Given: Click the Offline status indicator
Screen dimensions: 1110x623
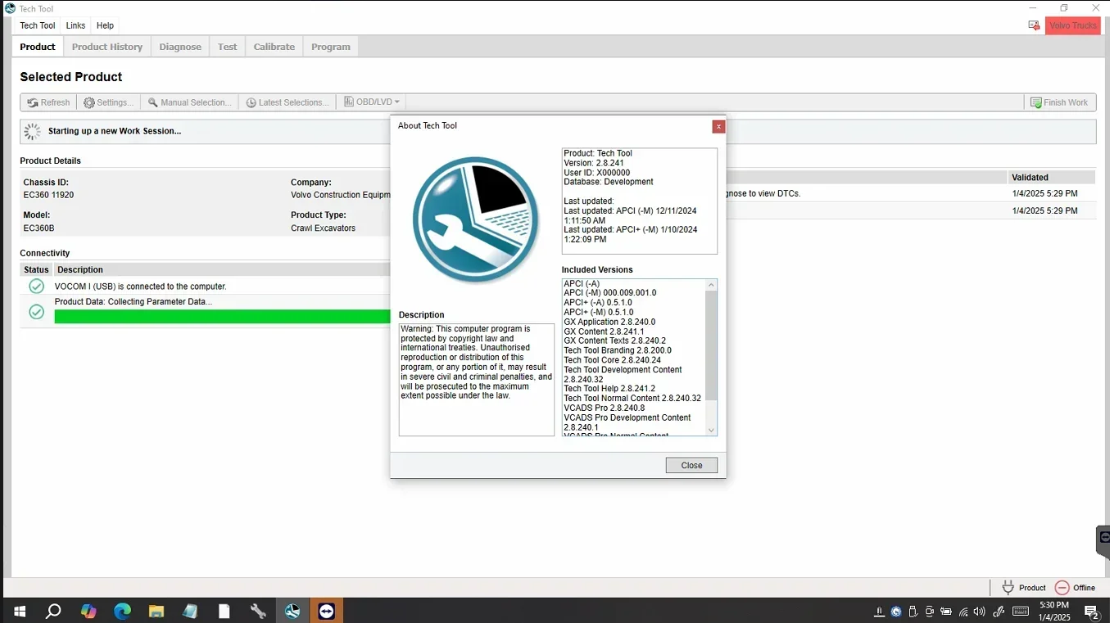Looking at the screenshot, I should (1075, 588).
